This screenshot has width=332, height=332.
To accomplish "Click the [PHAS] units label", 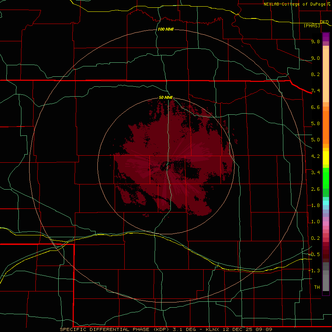I will coord(312,26).
